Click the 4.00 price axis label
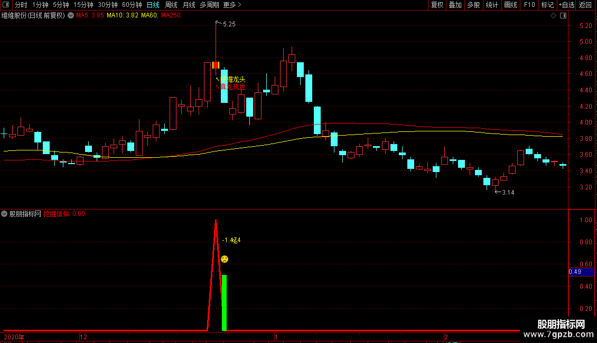This screenshot has width=597, height=343. tap(585, 122)
